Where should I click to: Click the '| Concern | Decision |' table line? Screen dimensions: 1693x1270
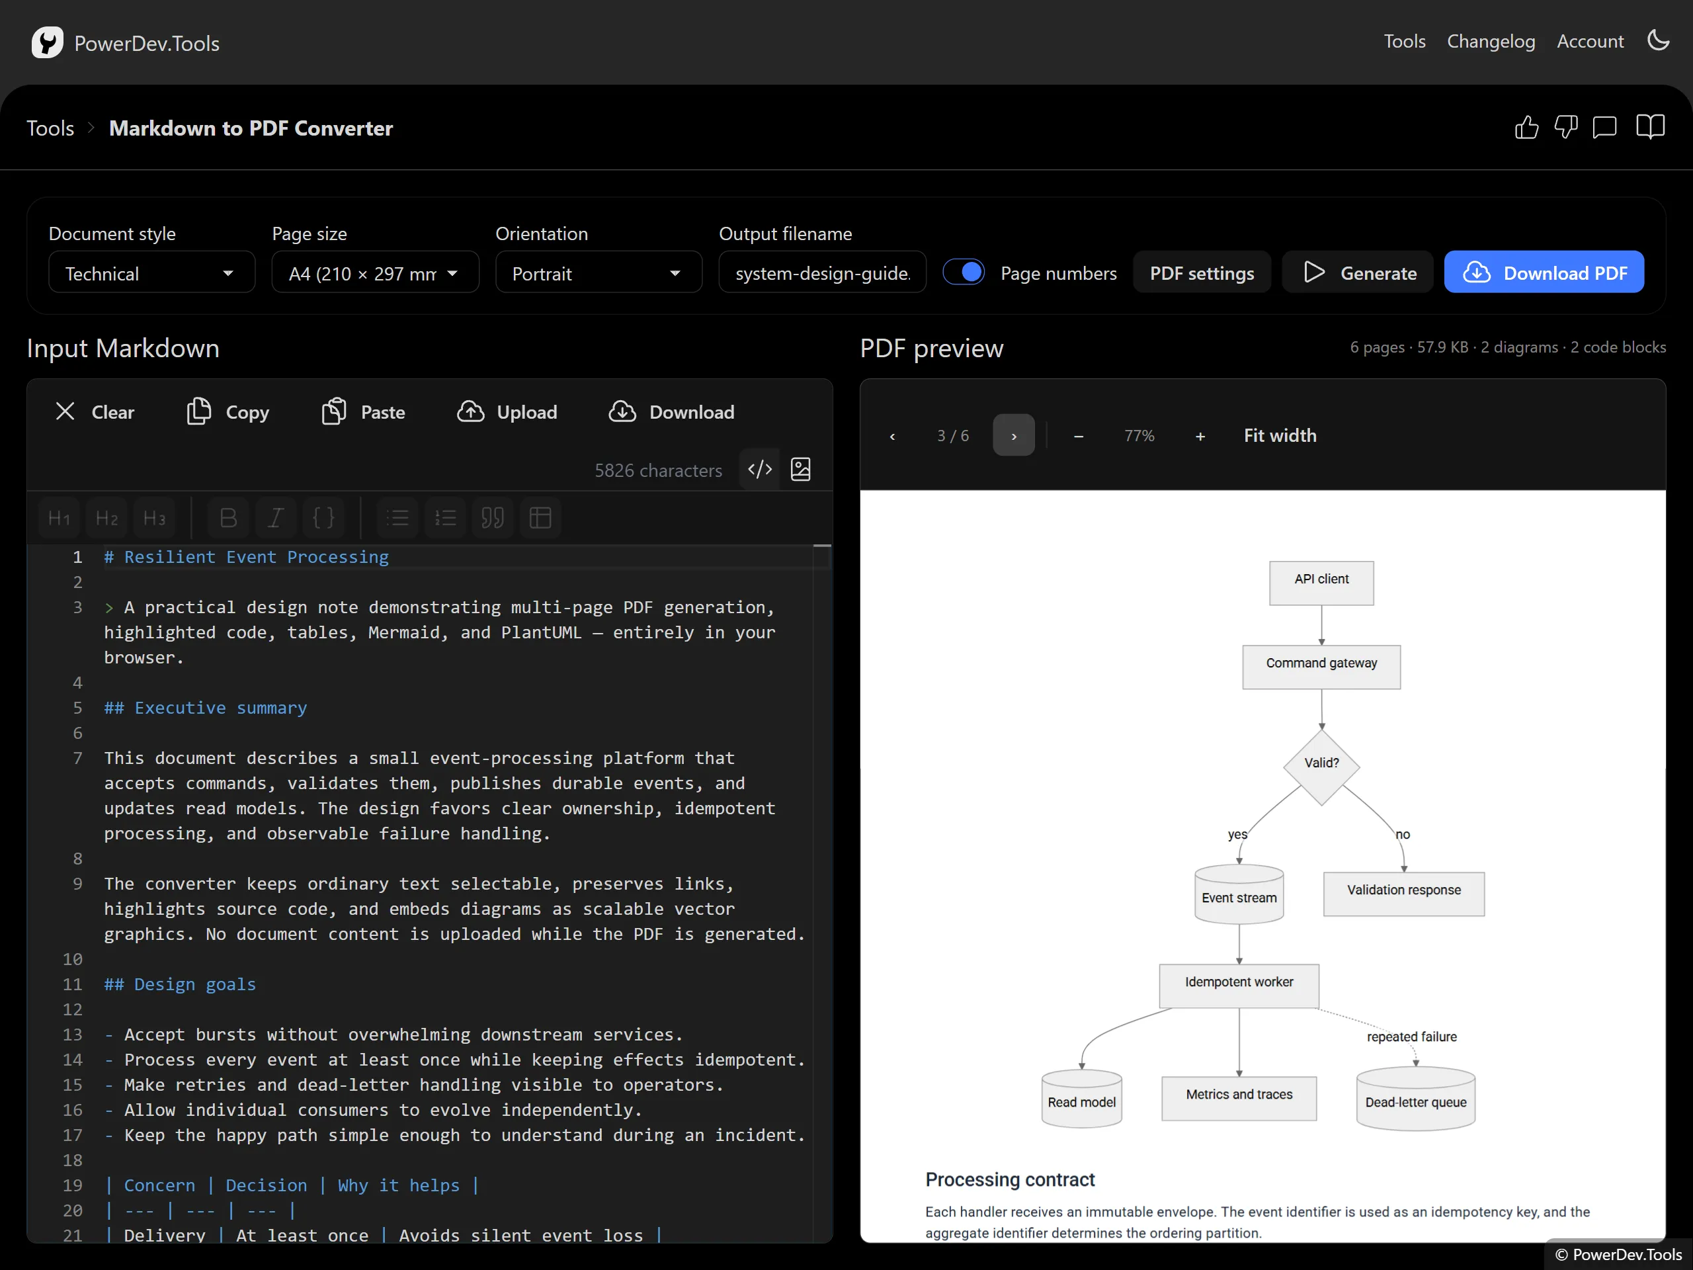coord(292,1185)
